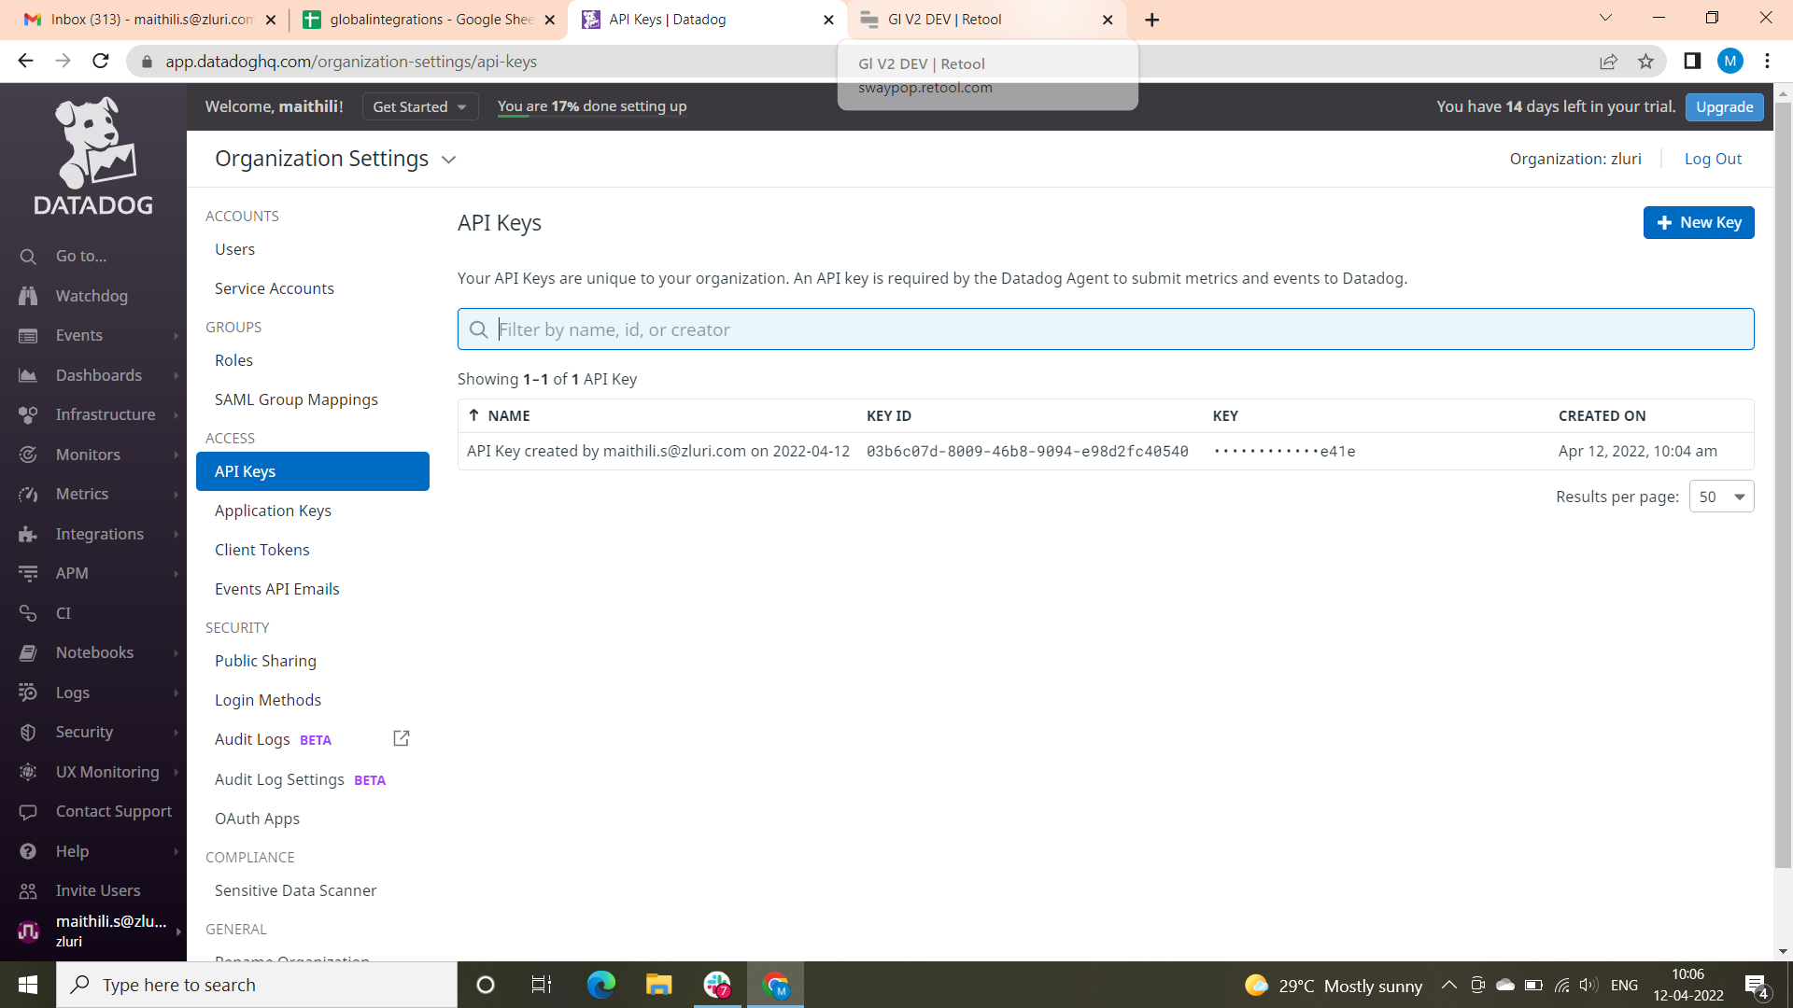Viewport: 1793px width, 1008px height.
Task: Click the Metrics gauge icon
Action: click(28, 495)
